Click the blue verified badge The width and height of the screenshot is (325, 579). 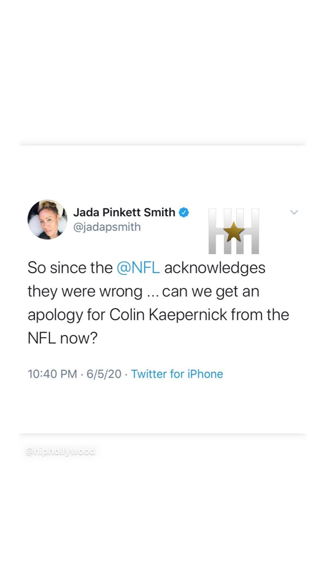coord(184,212)
